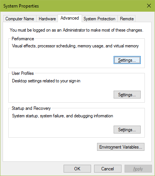This screenshot has width=155, height=176.
Task: Click Cancel to dismiss the dialog
Action: coord(108,169)
